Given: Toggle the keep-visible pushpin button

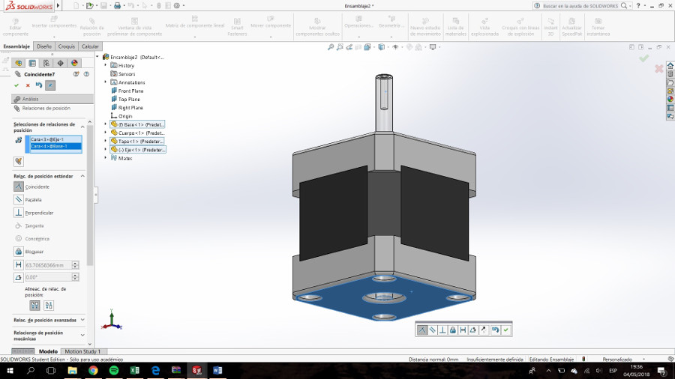Looking at the screenshot, I should pos(50,85).
